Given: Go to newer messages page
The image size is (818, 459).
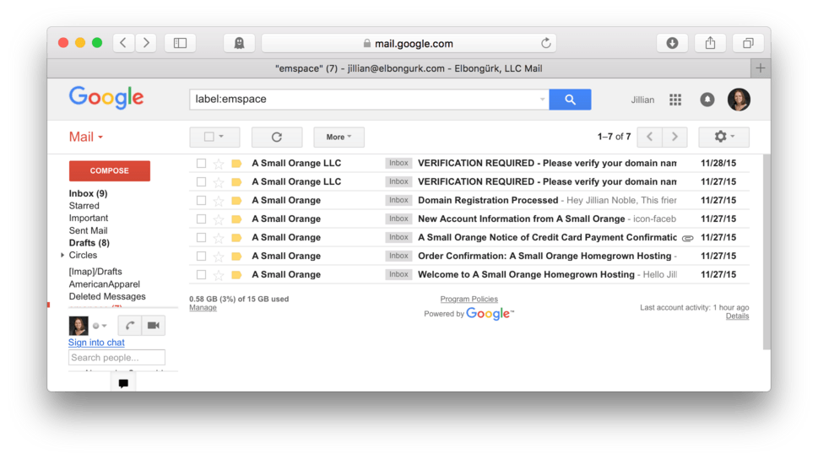Looking at the screenshot, I should tap(649, 138).
